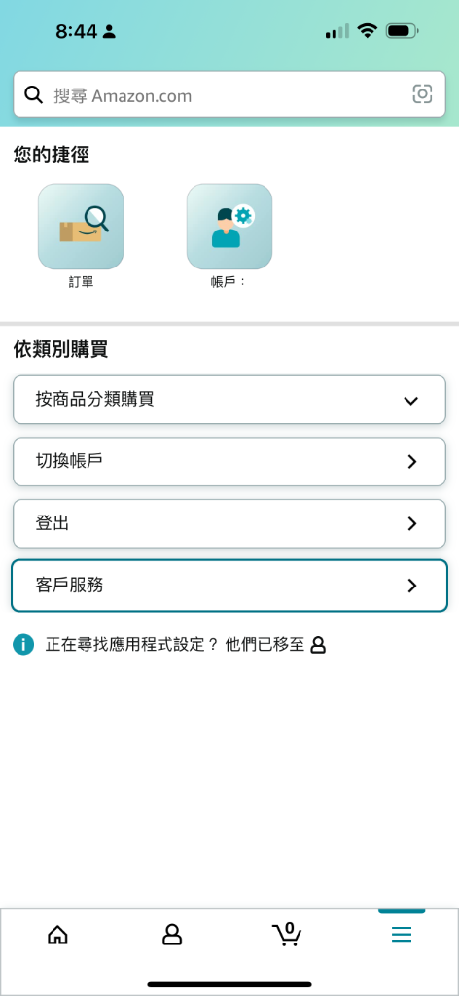Tap the camera scan icon in search bar
The height and width of the screenshot is (996, 459).
point(422,94)
